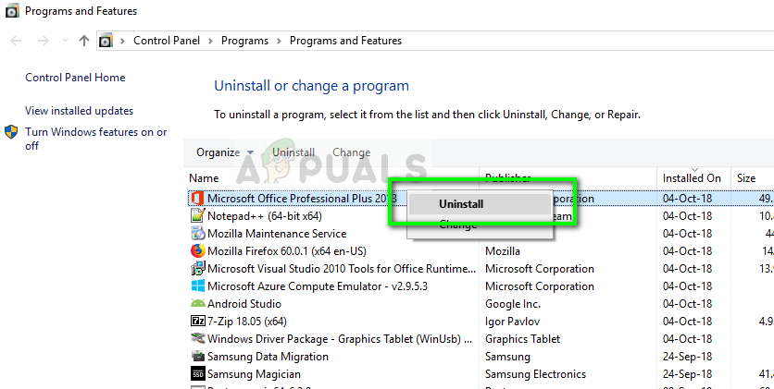The height and width of the screenshot is (389, 774).
Task: Click the Microsoft Office program icon
Action: [197, 199]
